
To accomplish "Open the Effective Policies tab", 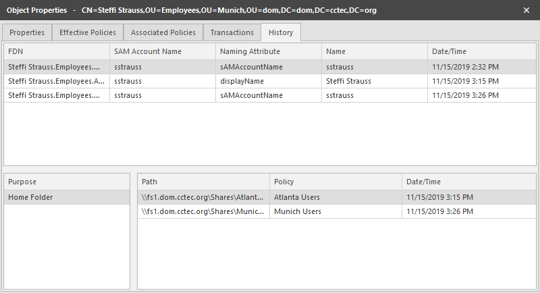I will click(88, 32).
